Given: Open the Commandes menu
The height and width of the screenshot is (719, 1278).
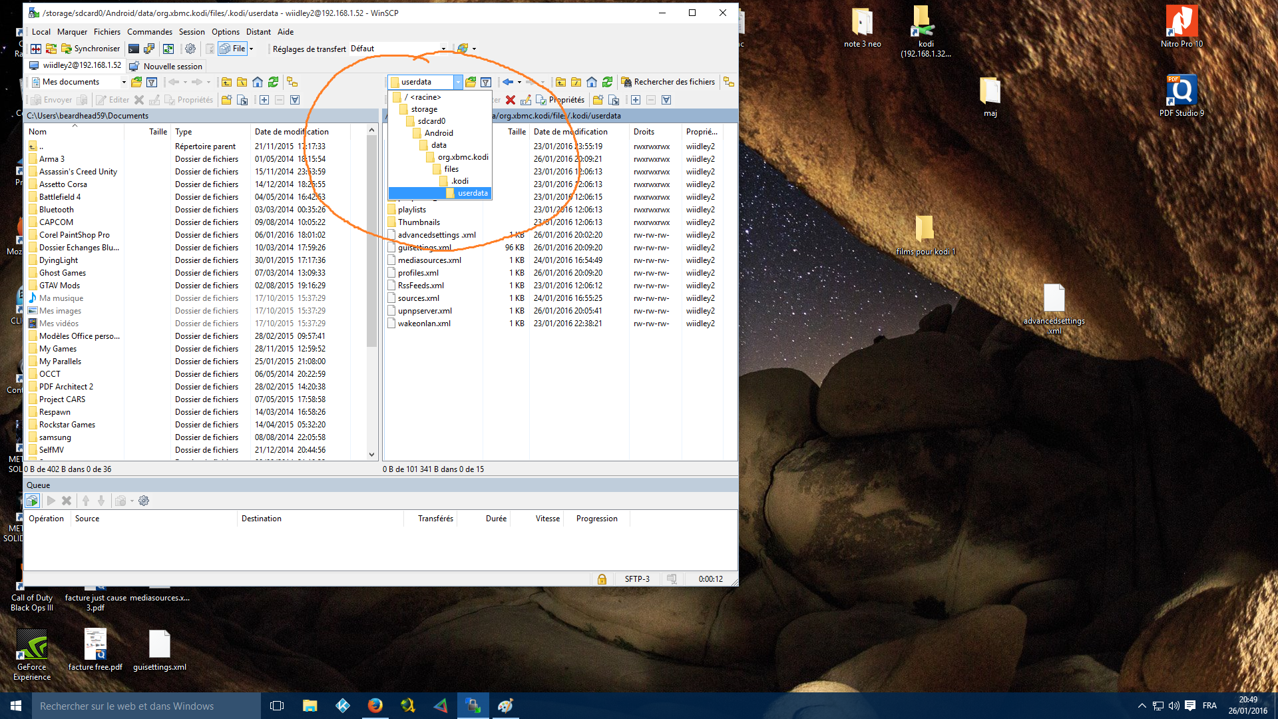Looking at the screenshot, I should click(x=150, y=31).
